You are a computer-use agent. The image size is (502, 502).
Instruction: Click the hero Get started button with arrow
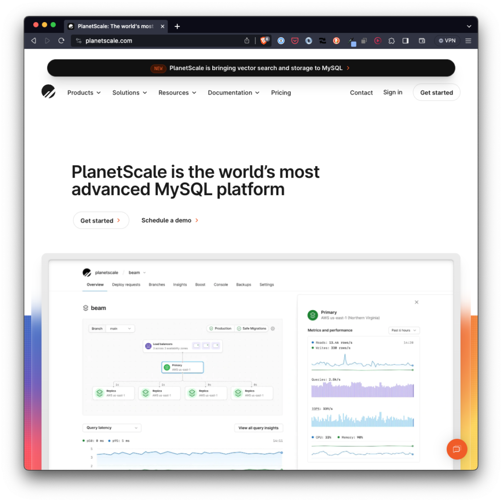click(x=101, y=220)
